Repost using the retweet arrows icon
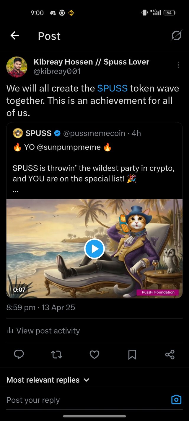This screenshot has height=421, width=189. [56, 354]
